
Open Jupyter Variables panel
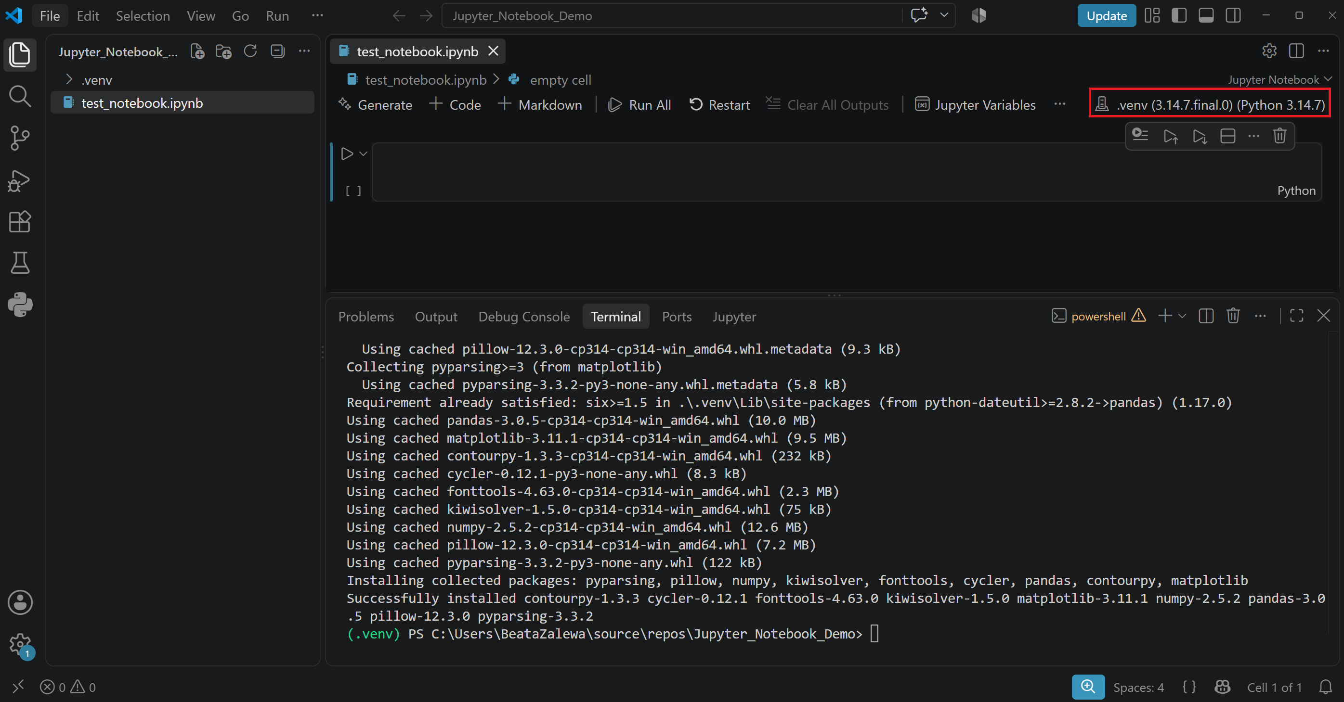(x=975, y=105)
